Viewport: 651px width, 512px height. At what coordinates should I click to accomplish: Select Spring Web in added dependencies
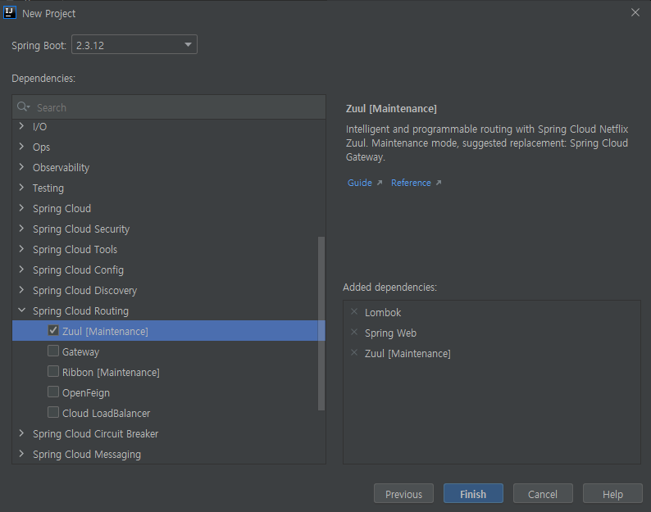390,333
